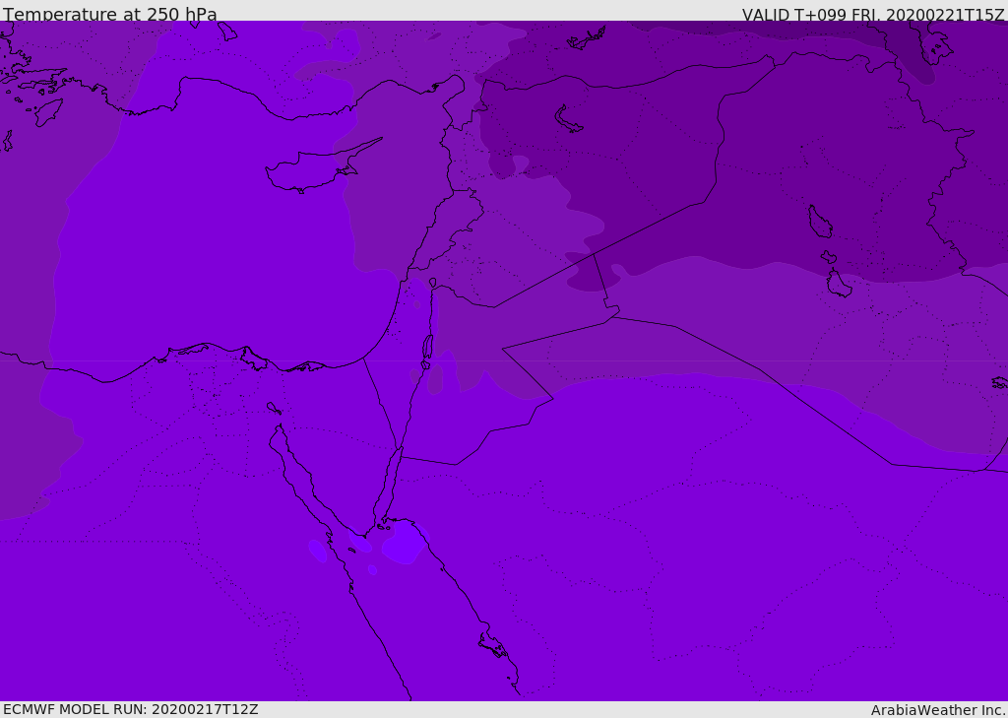Image resolution: width=1008 pixels, height=718 pixels.
Task: Click Lake Razzaza, southernmost Iraqi lake
Action: tap(839, 285)
